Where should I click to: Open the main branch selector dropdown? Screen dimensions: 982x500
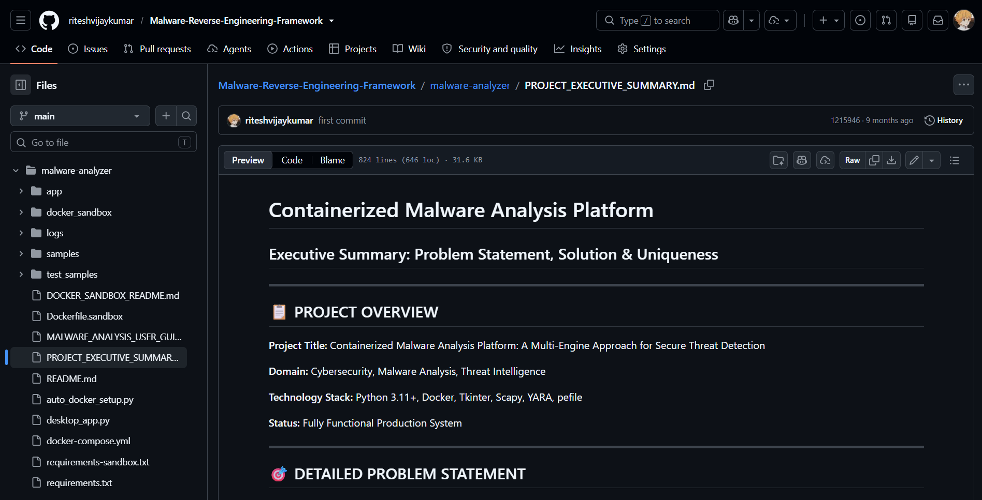click(80, 116)
